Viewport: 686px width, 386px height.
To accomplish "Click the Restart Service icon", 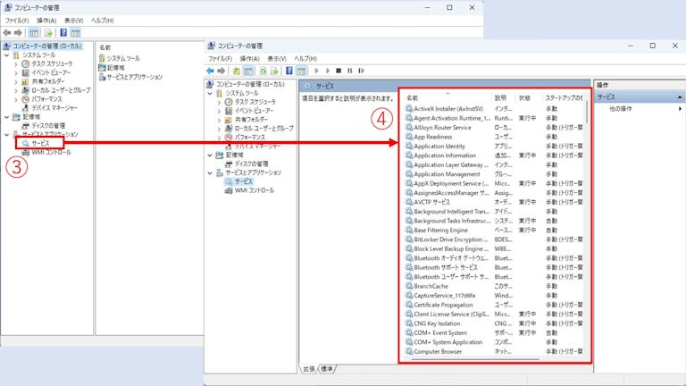I will click(x=361, y=71).
